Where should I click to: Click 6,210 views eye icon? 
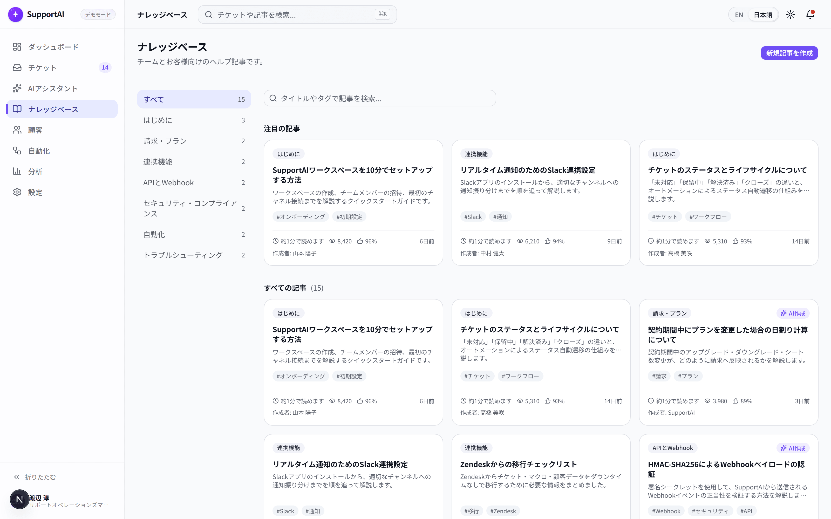[520, 241]
